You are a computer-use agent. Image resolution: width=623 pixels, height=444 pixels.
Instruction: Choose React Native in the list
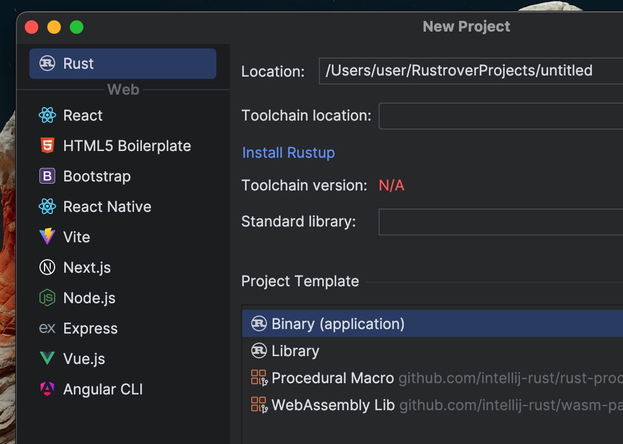123,207
